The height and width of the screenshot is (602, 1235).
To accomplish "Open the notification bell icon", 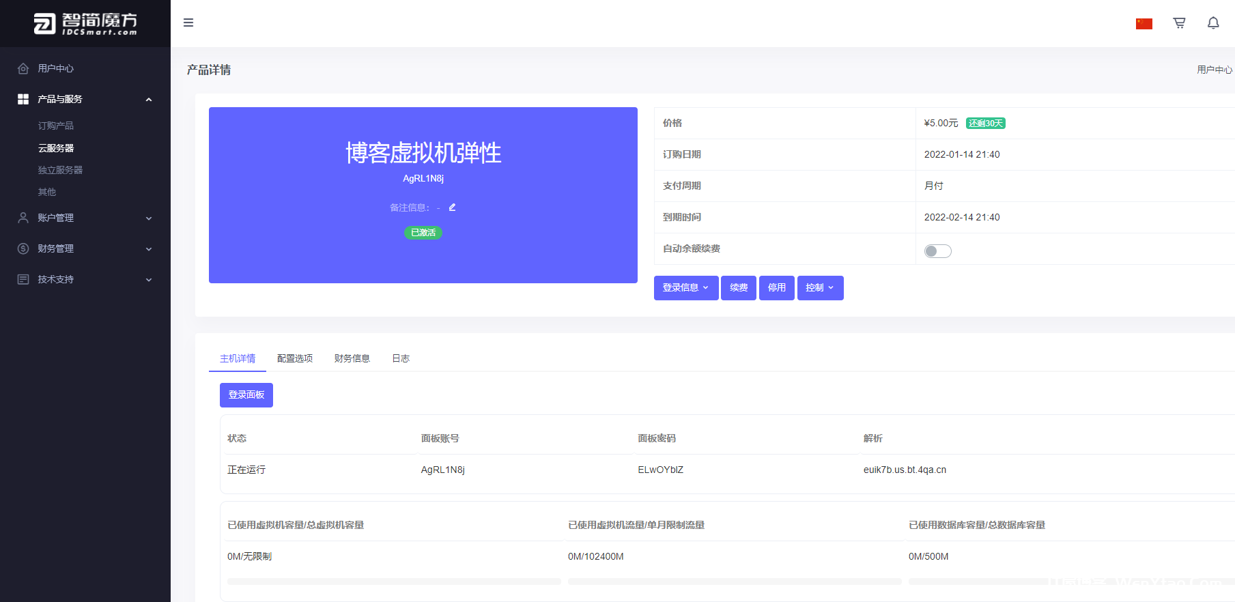I will (x=1213, y=23).
